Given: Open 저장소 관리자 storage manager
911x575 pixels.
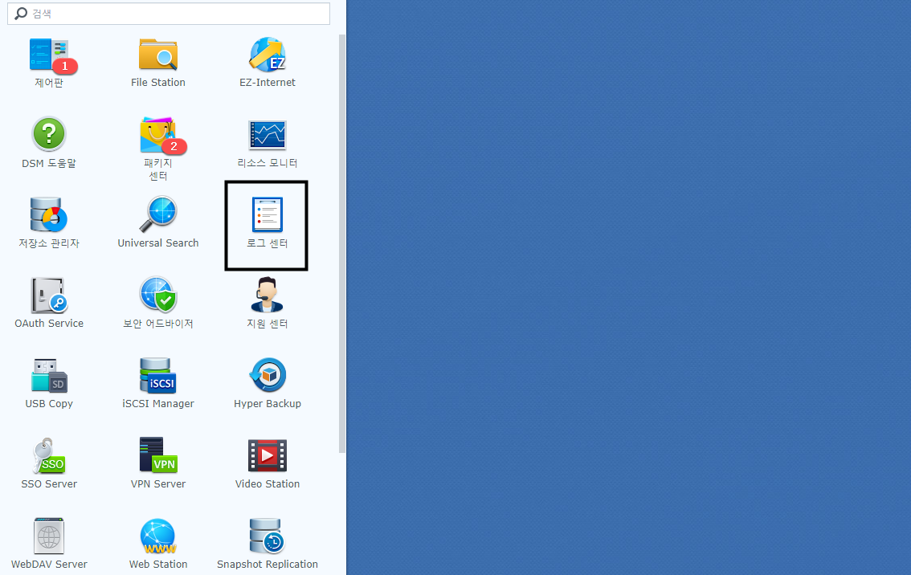Looking at the screenshot, I should (49, 215).
